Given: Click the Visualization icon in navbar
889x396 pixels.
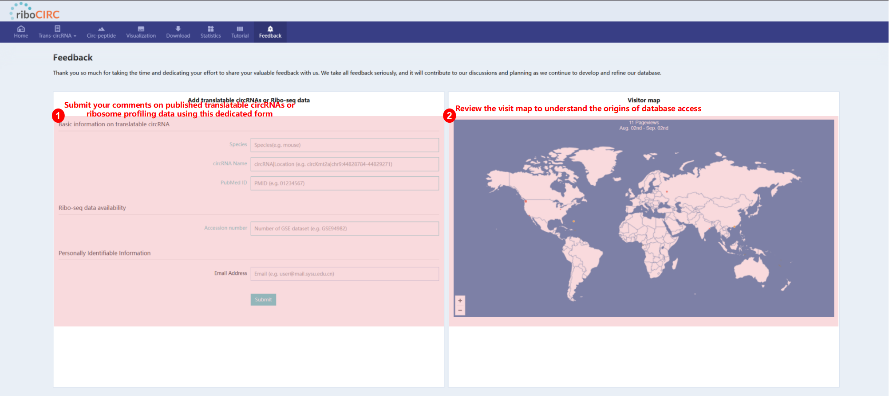Looking at the screenshot, I should tap(141, 29).
